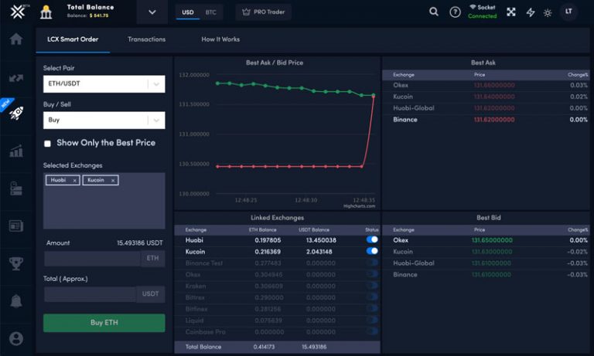Click the ETH Balance column header
This screenshot has width=594, height=356.
click(x=262, y=230)
